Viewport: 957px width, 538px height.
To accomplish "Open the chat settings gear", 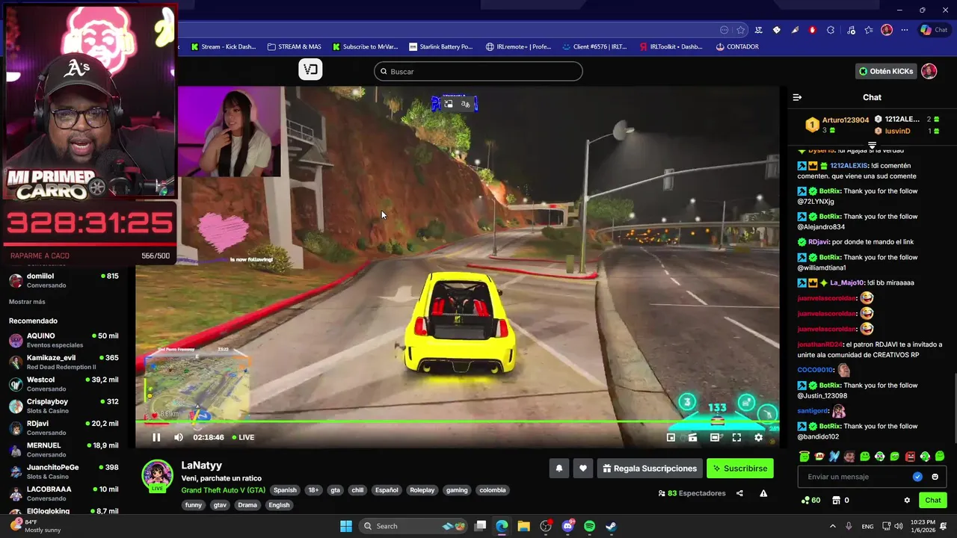I will tap(907, 500).
